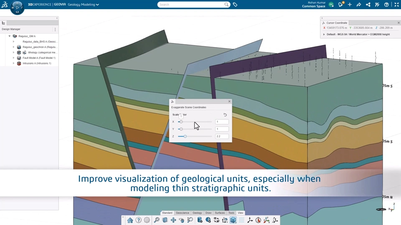The image size is (401, 225).
Task: Open the tag icon beside search
Action: click(235, 5)
